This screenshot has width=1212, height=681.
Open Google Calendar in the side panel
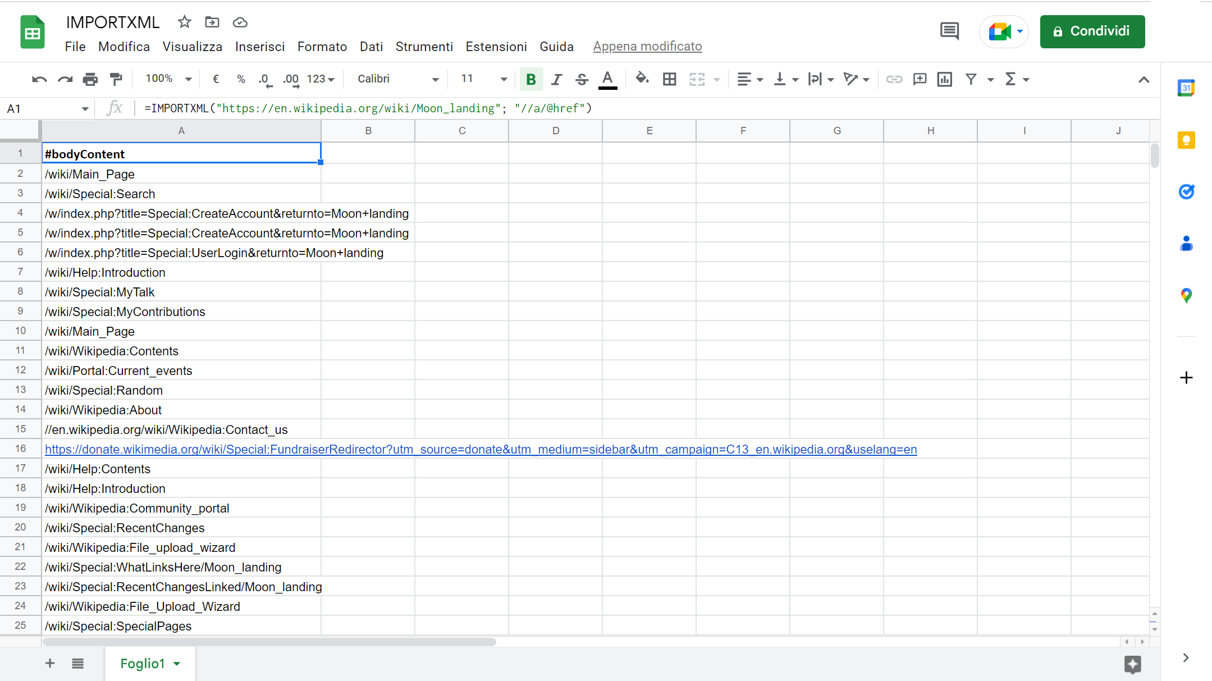point(1186,88)
